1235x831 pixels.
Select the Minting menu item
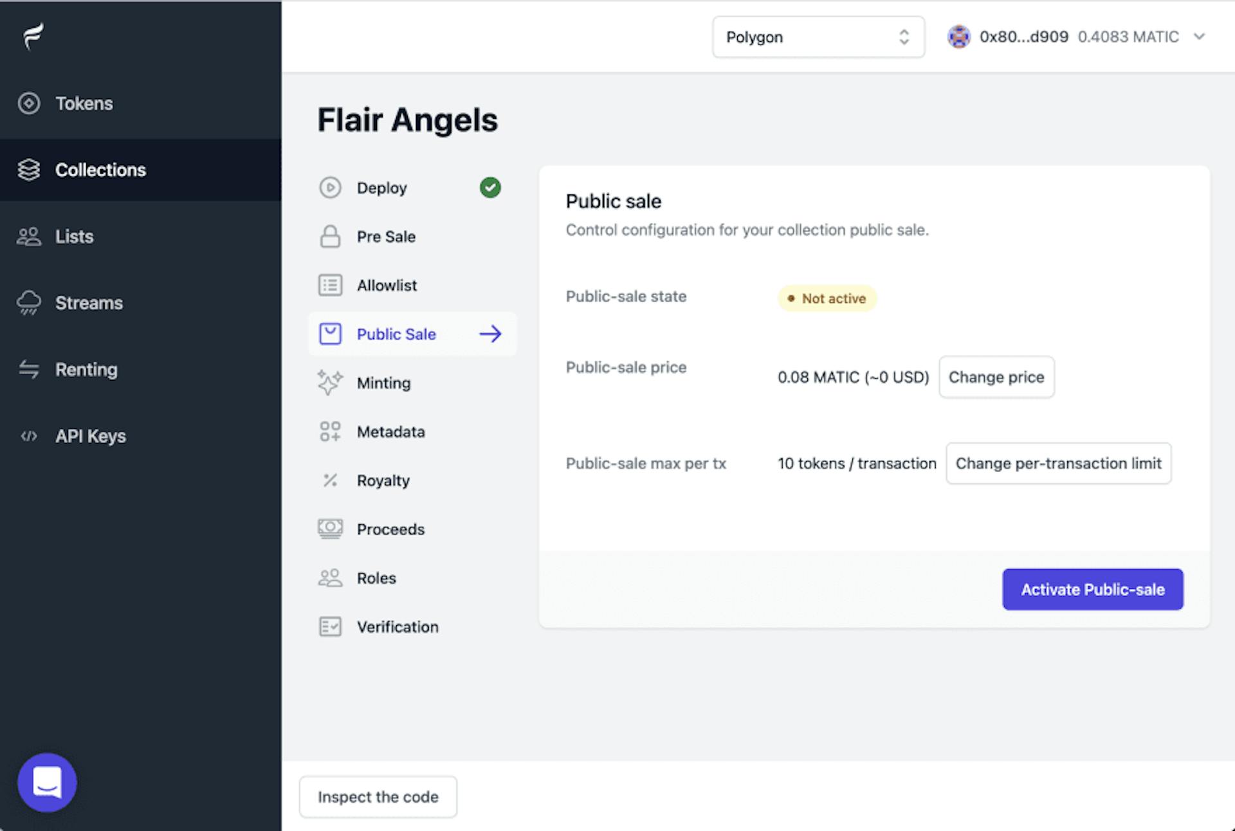tap(384, 383)
